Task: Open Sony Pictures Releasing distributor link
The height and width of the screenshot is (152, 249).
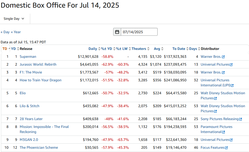Action: (220, 119)
